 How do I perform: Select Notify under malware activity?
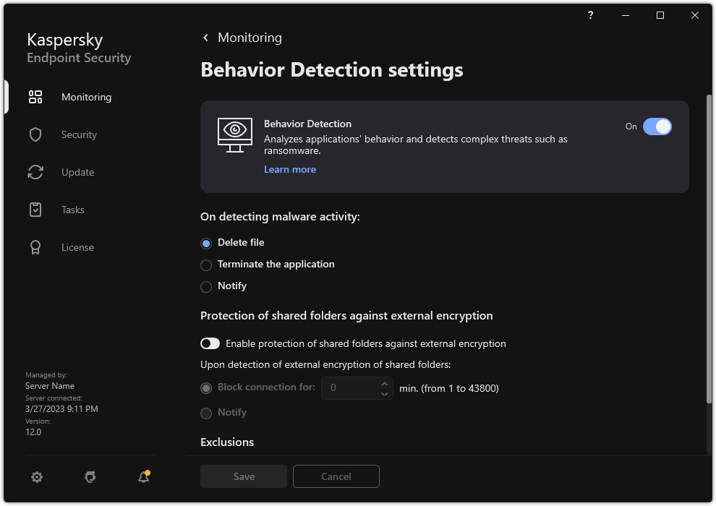[206, 286]
